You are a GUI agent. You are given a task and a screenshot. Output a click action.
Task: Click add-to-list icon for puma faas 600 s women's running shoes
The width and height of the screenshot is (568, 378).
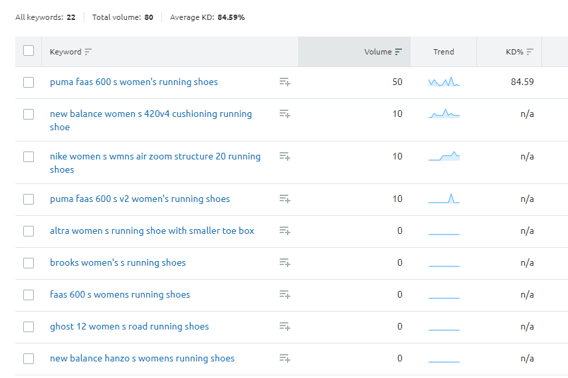click(284, 82)
